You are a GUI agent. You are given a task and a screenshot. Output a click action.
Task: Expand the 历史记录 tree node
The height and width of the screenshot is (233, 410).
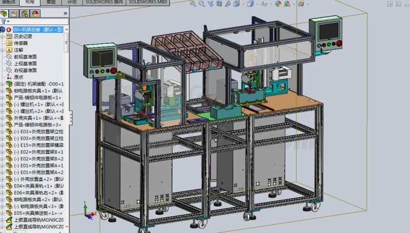(2, 36)
